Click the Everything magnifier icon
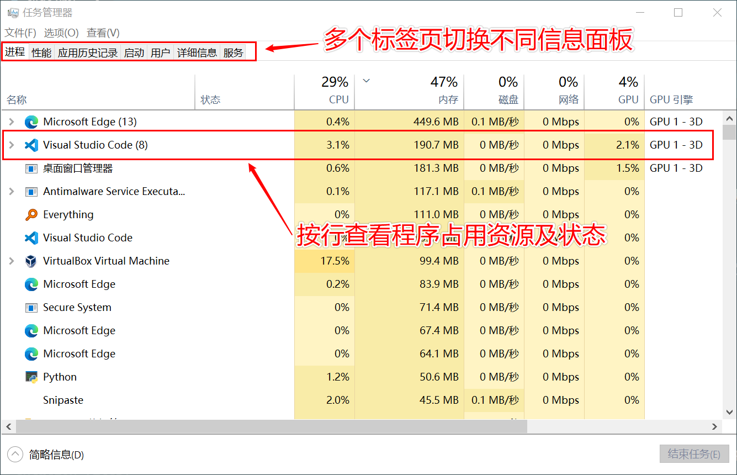This screenshot has width=737, height=475. 31,215
